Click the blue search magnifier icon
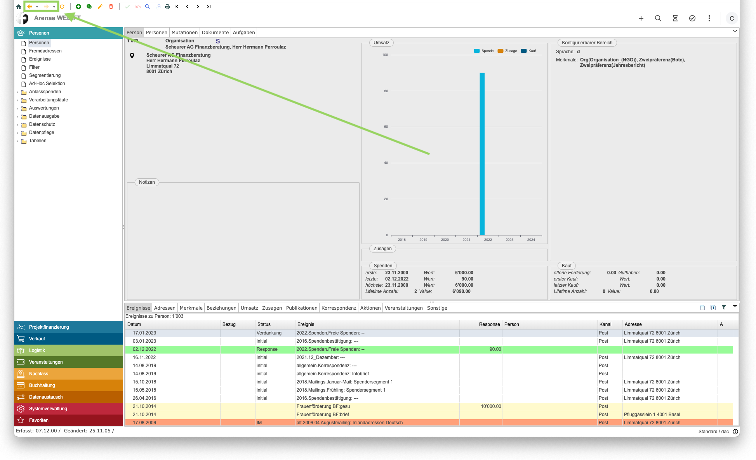The width and height of the screenshot is (756, 460). point(148,7)
